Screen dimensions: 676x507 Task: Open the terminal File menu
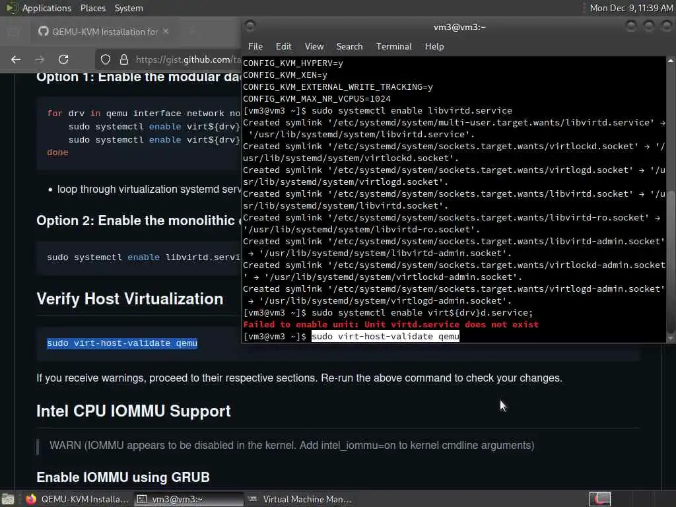255,46
